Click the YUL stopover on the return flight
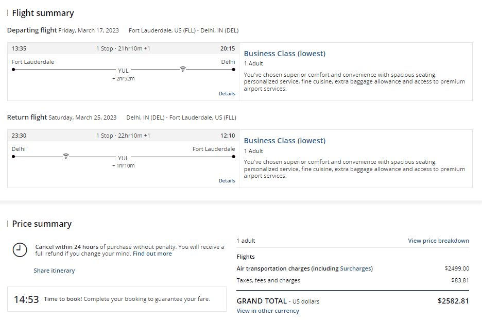The image size is (482, 320). point(123,158)
